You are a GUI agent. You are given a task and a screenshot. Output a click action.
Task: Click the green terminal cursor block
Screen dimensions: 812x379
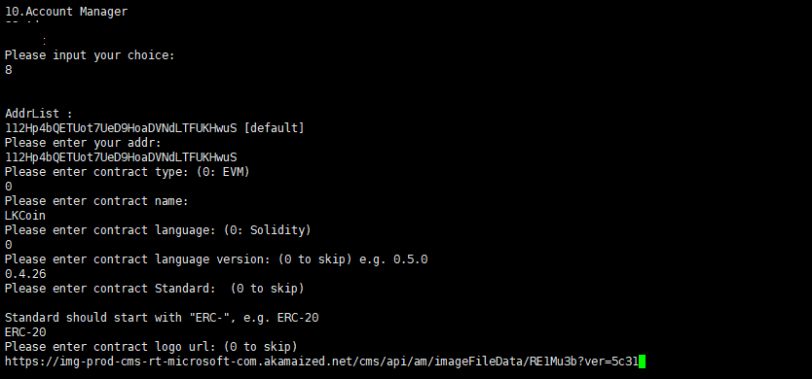(x=643, y=362)
